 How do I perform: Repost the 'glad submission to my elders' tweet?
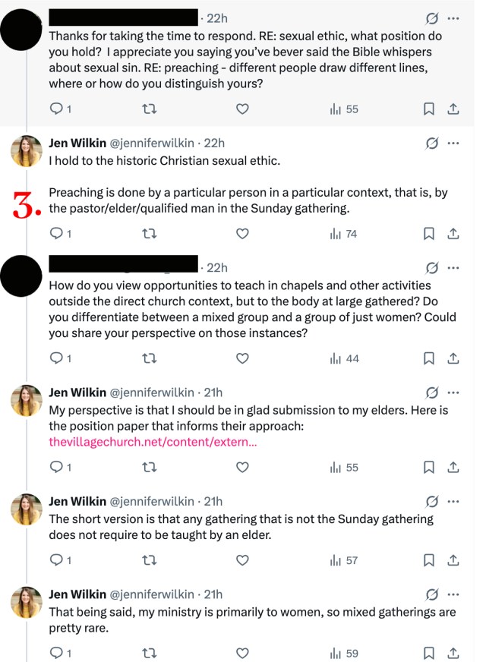pos(149,468)
